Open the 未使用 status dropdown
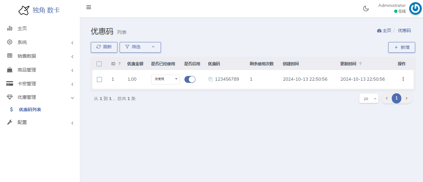This screenshot has height=182, width=423. [x=165, y=79]
